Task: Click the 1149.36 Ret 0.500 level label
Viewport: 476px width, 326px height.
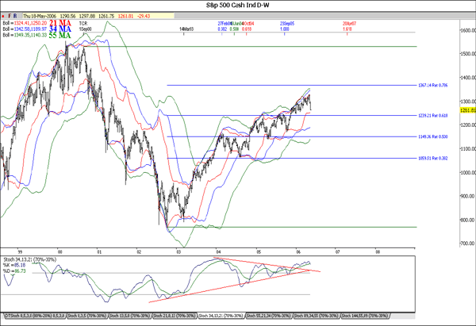Action: [x=433, y=136]
